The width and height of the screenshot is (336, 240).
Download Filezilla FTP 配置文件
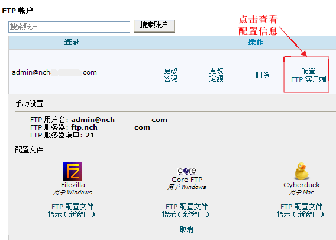point(73,207)
